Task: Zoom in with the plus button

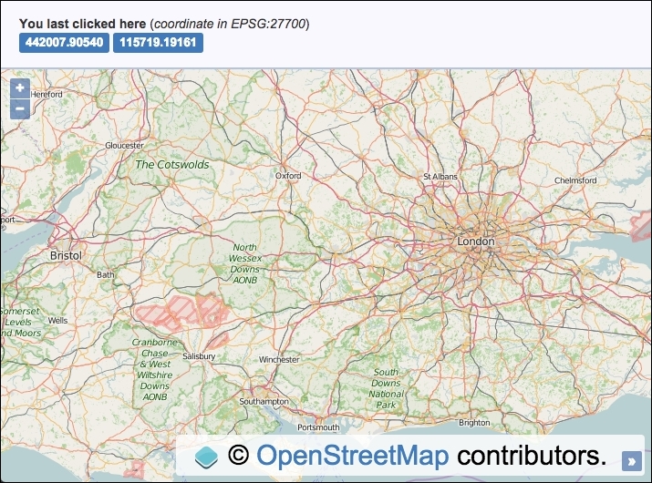Action: point(20,88)
